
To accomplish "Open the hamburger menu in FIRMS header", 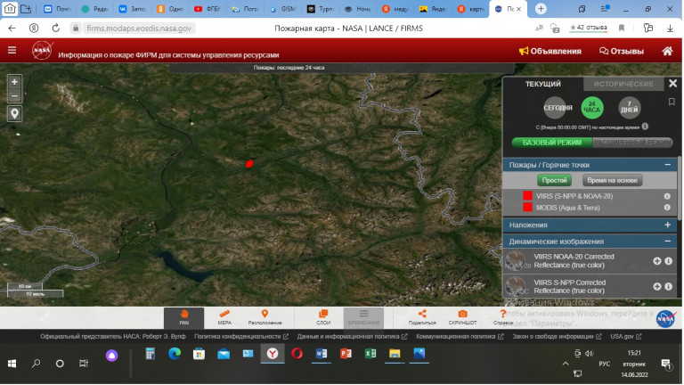I will click(12, 51).
